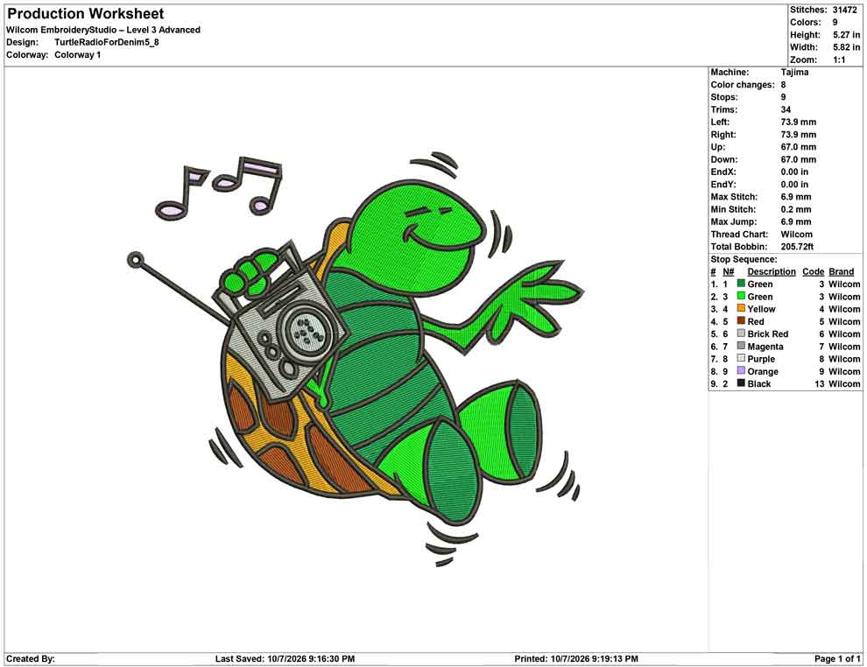The width and height of the screenshot is (867, 667).
Task: Click the Color changes label
Action: [x=743, y=85]
